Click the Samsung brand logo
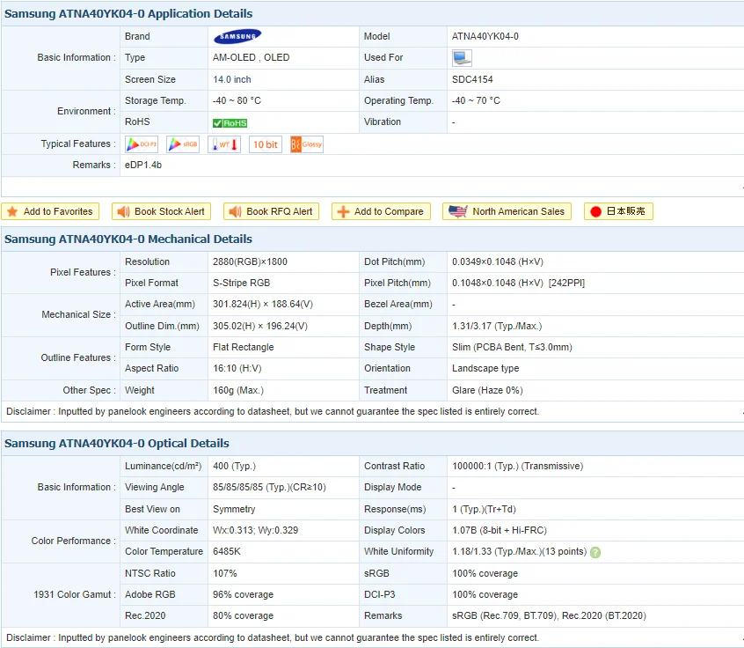Screen dimensions: 744x648 point(237,36)
